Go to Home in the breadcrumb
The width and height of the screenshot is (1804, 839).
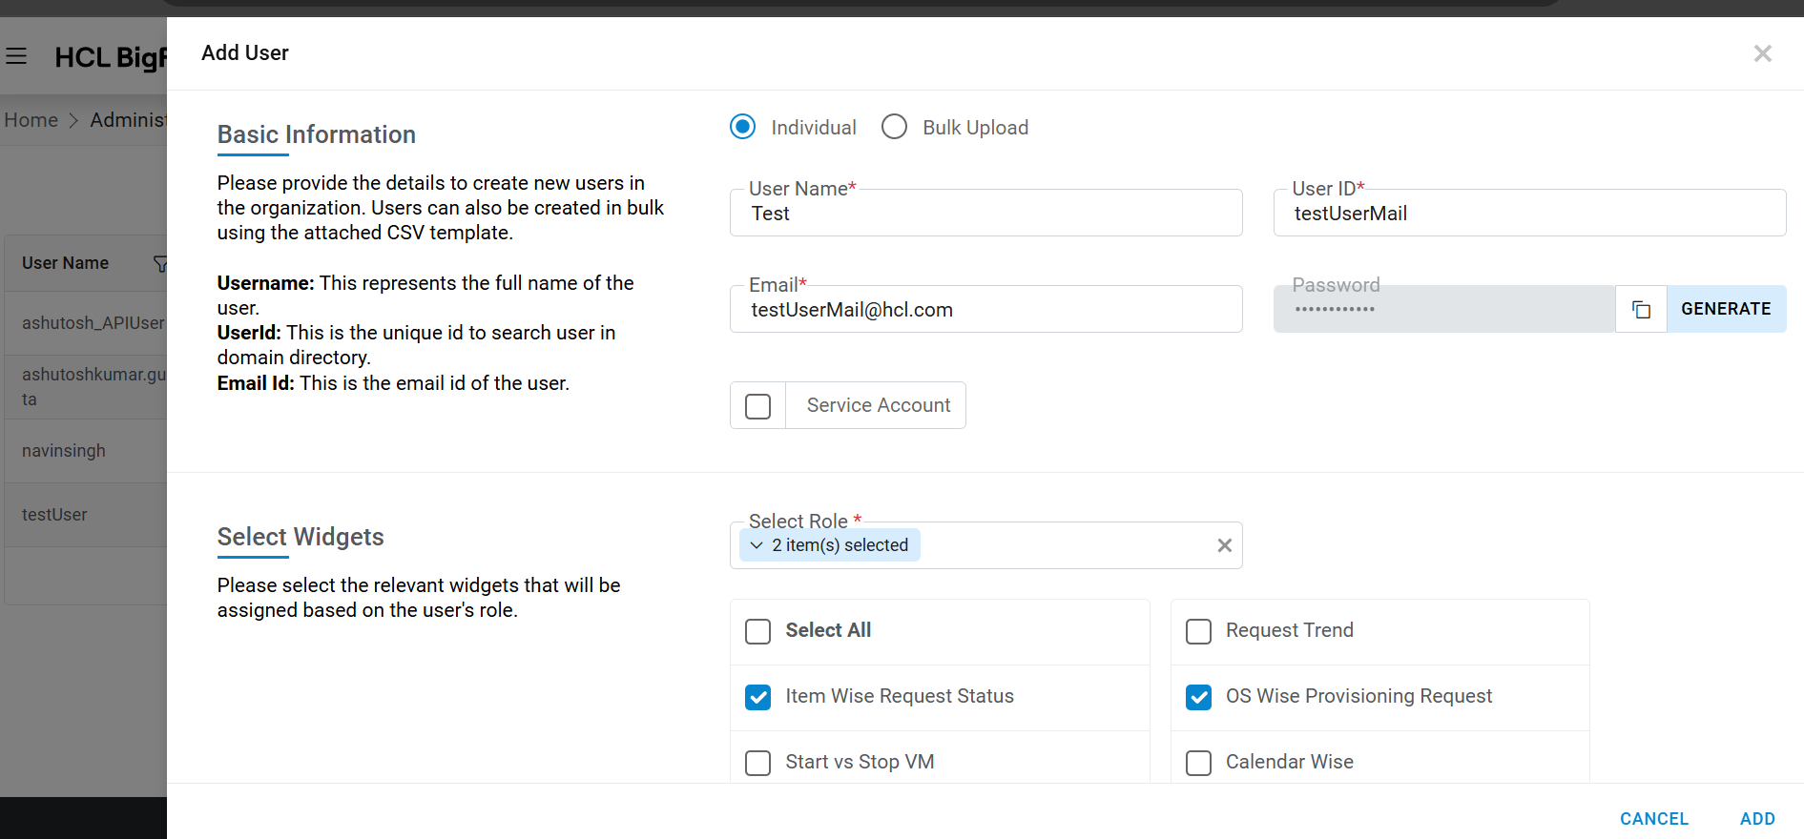coord(31,120)
